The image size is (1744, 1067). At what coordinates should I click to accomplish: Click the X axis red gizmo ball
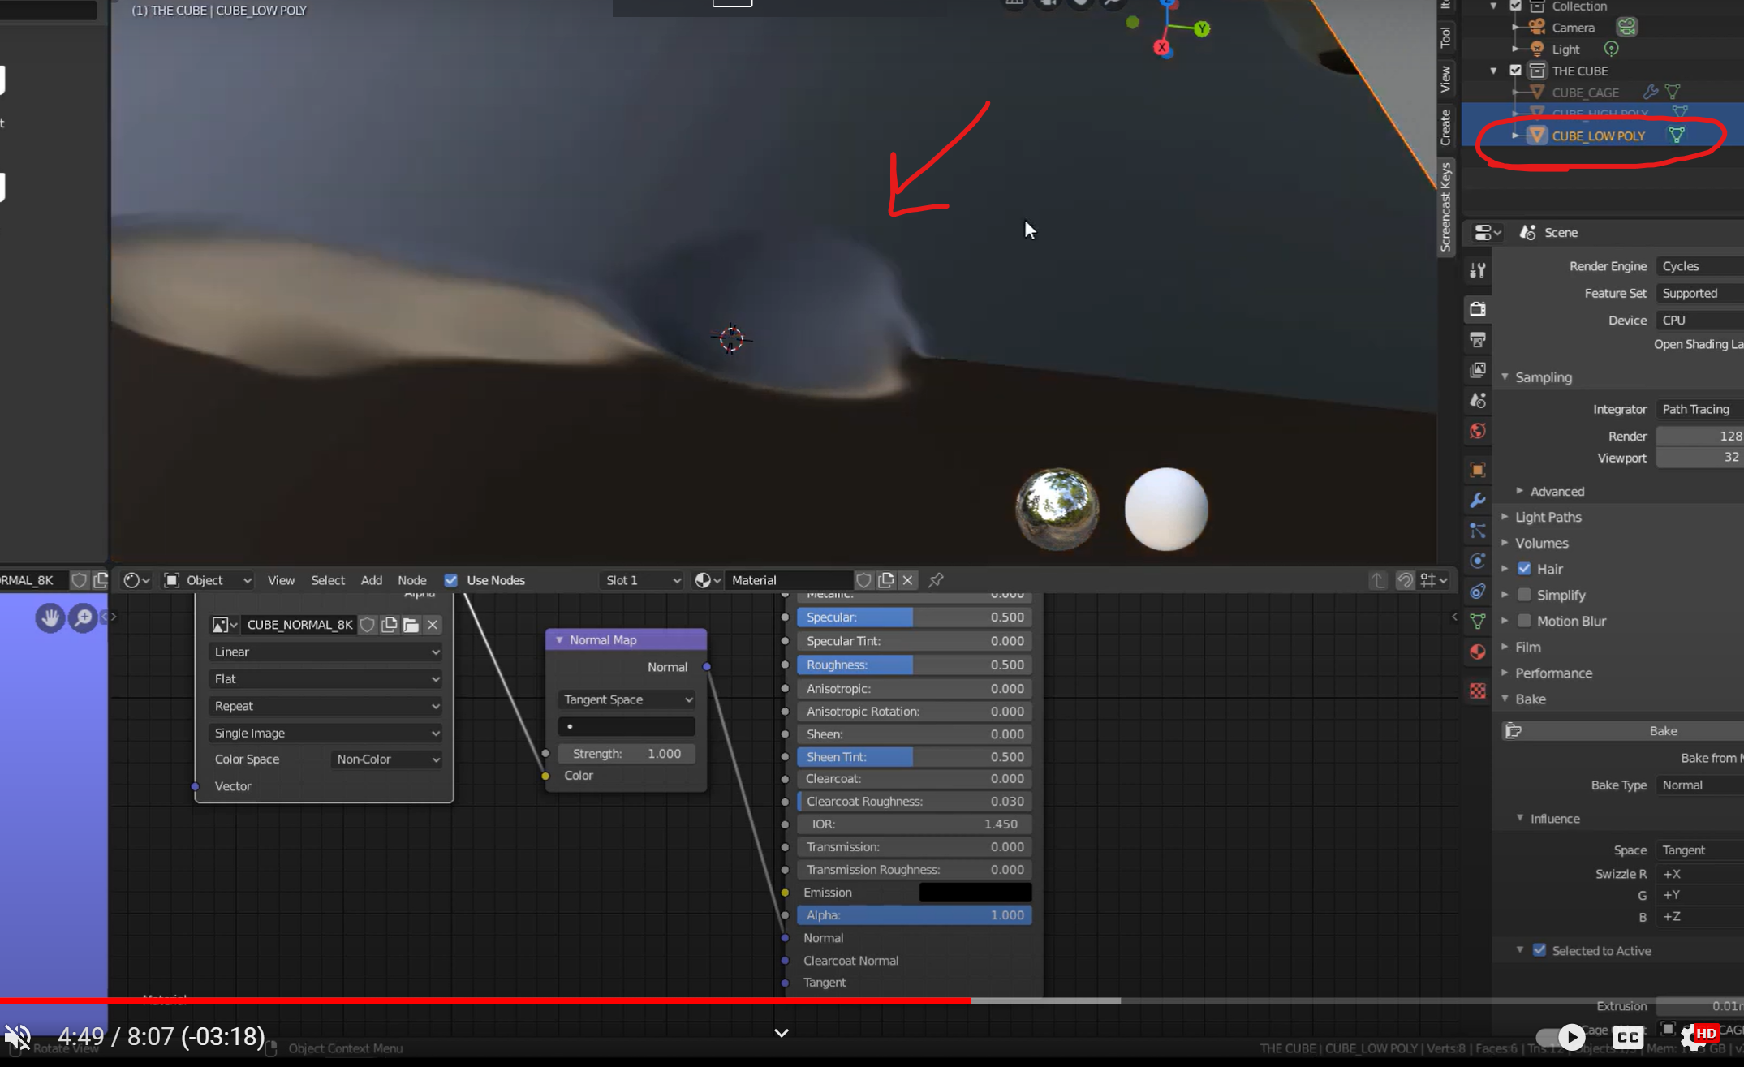coord(1162,48)
